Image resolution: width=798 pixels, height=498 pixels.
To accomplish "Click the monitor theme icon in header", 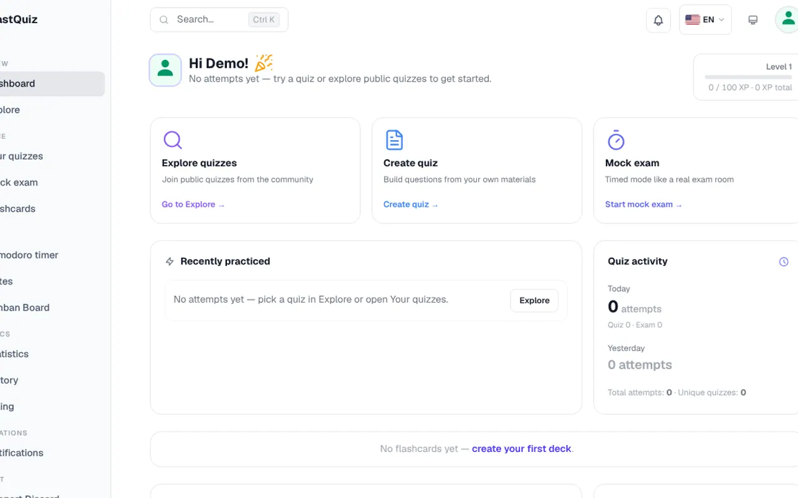I will [753, 20].
